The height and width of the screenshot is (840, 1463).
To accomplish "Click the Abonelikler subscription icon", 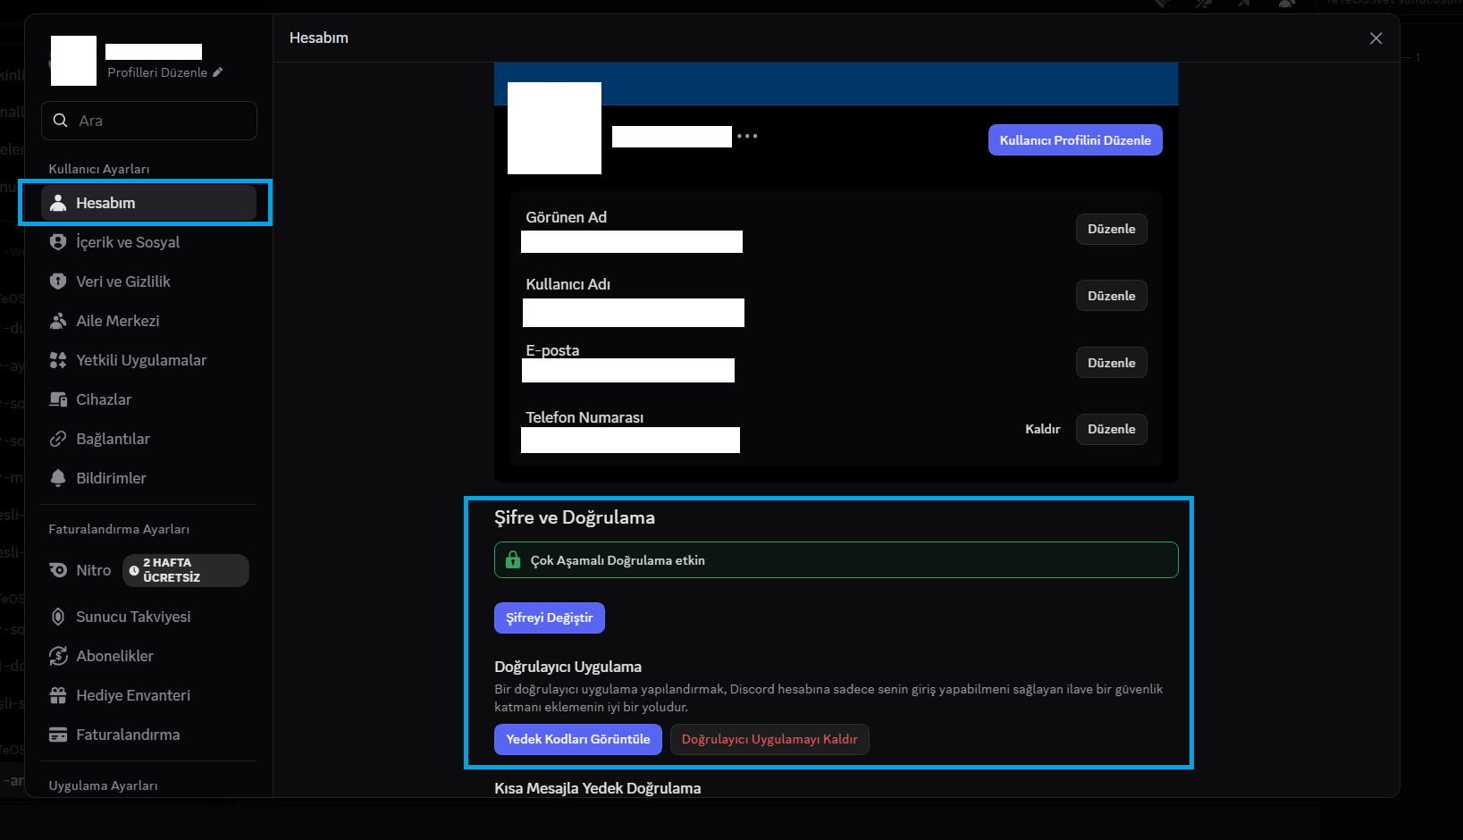I will (58, 656).
